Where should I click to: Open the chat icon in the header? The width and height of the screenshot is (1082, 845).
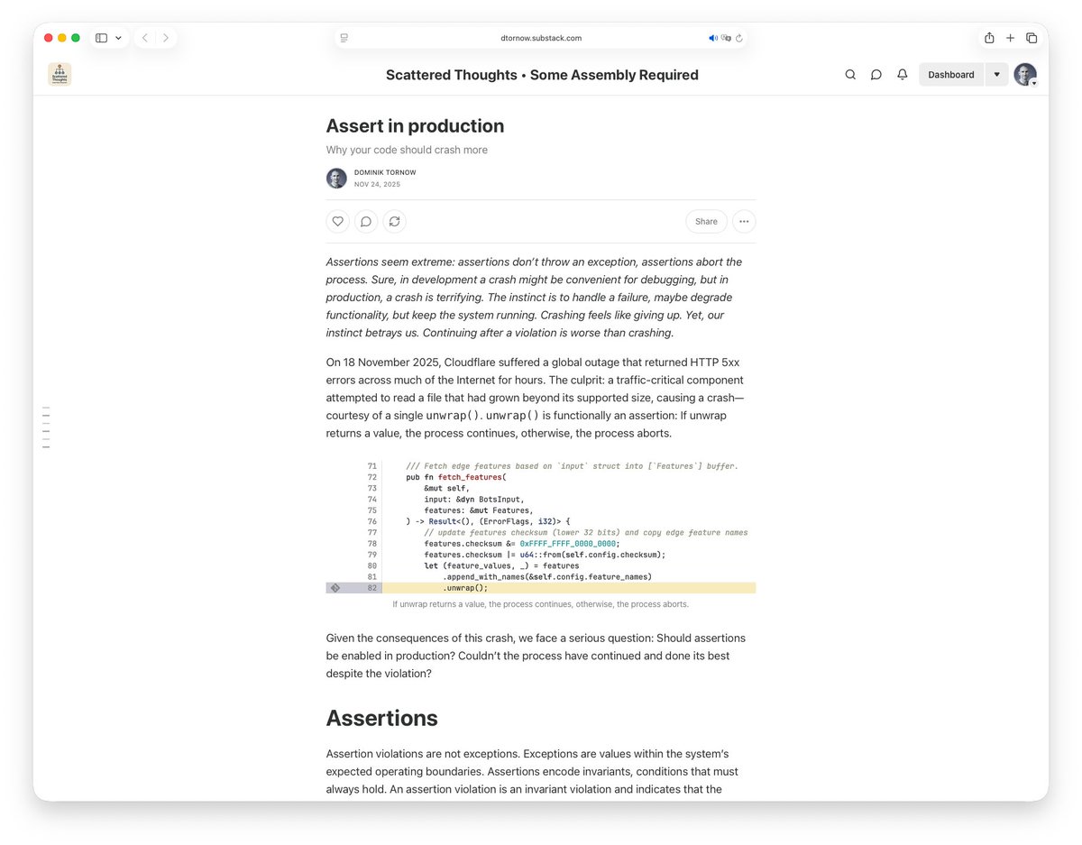tap(876, 74)
